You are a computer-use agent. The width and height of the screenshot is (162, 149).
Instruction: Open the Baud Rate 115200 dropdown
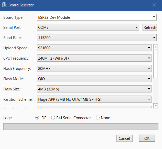point(97,38)
